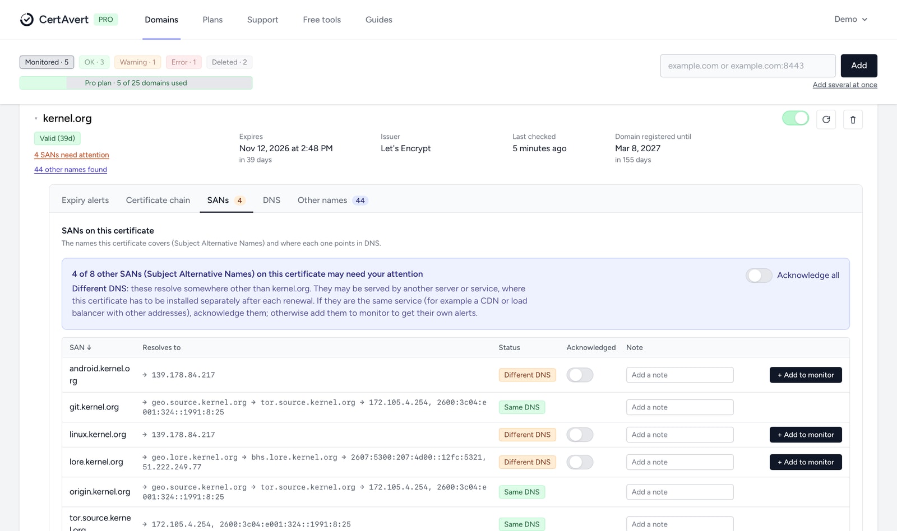Toggle monitoring switch for kernel.org

click(x=796, y=118)
